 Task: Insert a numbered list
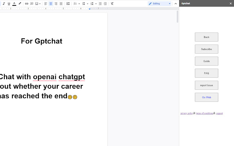pyautogui.click(x=92, y=4)
